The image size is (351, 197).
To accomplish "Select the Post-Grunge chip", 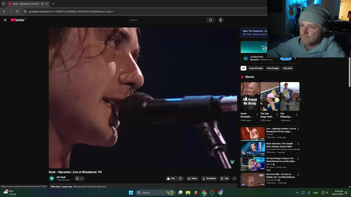I will click(273, 68).
